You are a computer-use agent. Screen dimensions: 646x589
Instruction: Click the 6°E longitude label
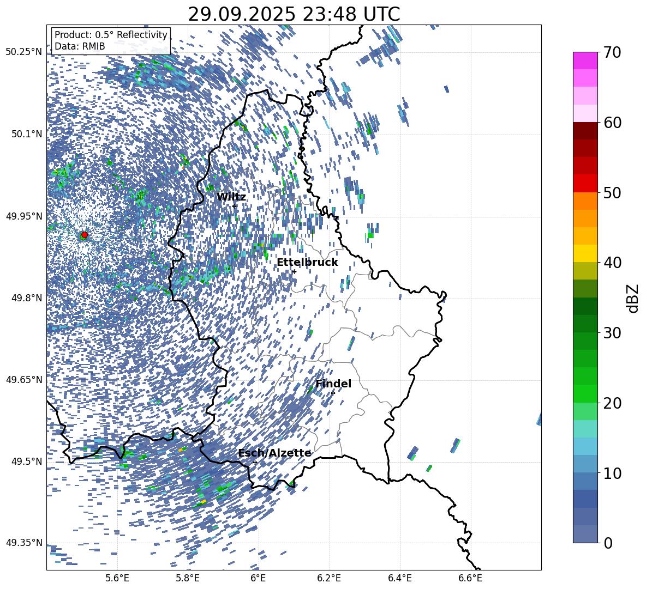click(258, 578)
